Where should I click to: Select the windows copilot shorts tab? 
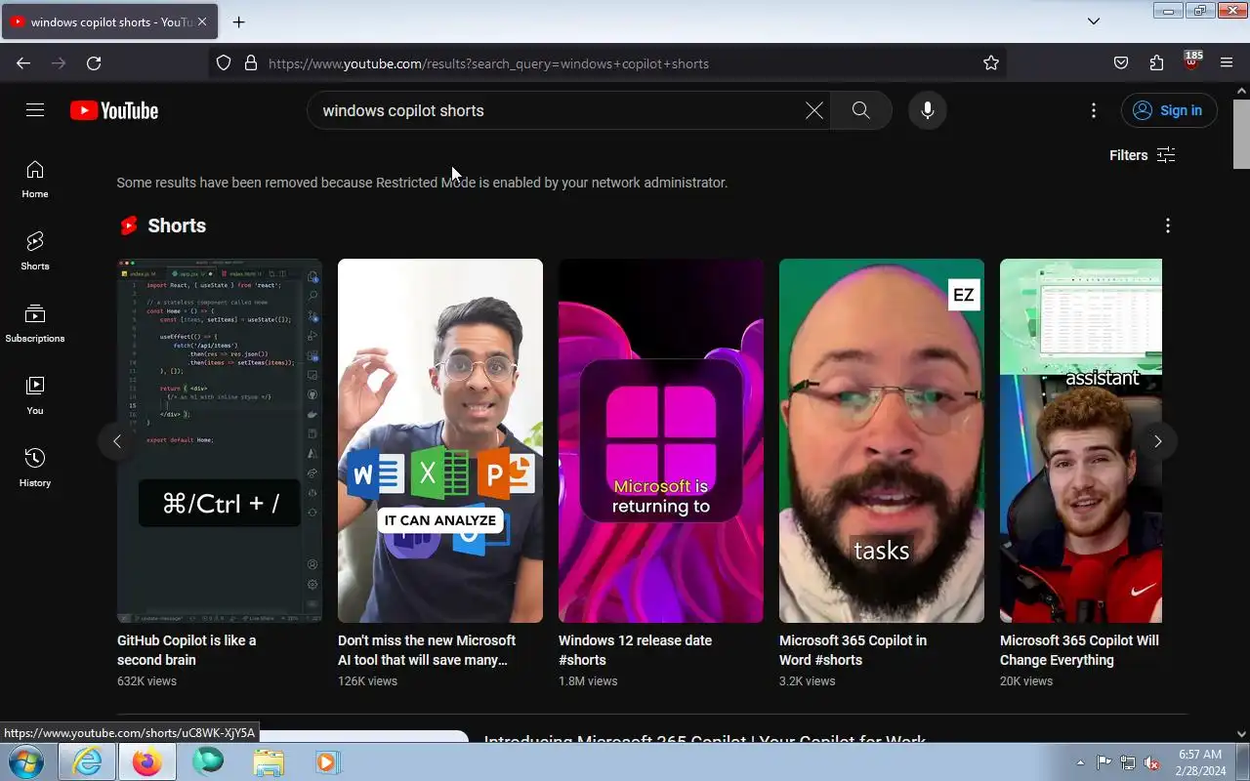tap(109, 21)
